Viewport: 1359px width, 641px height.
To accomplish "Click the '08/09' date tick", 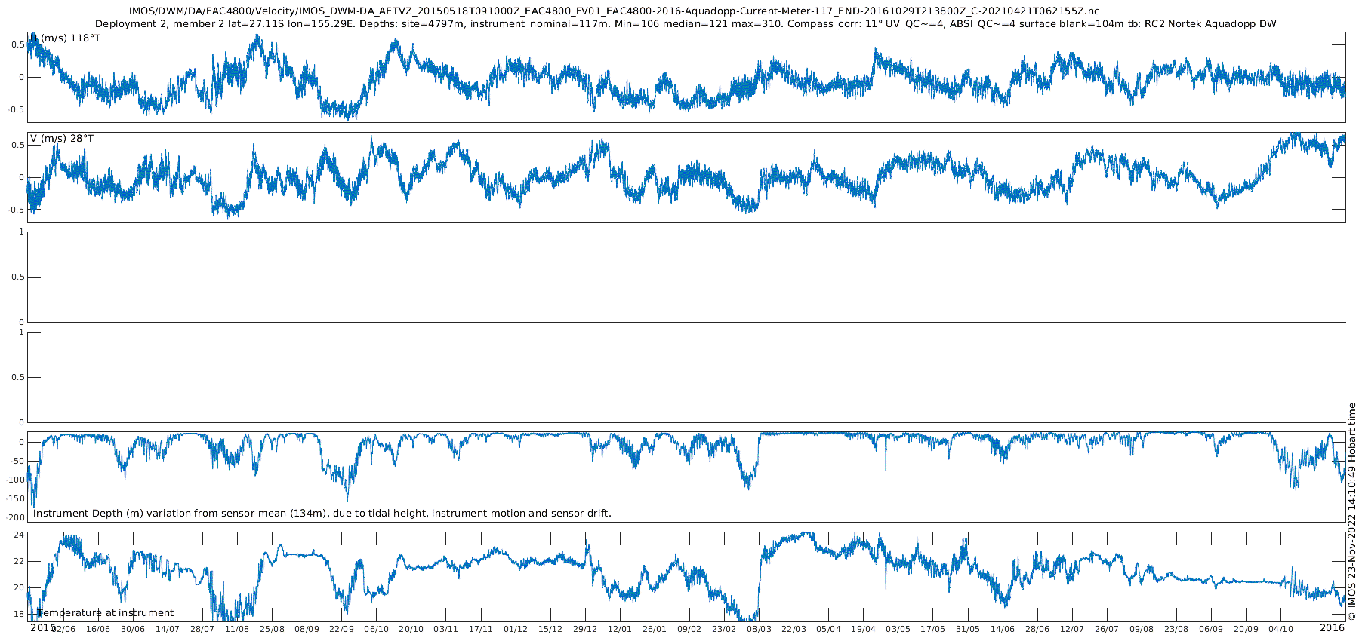I will tap(307, 629).
